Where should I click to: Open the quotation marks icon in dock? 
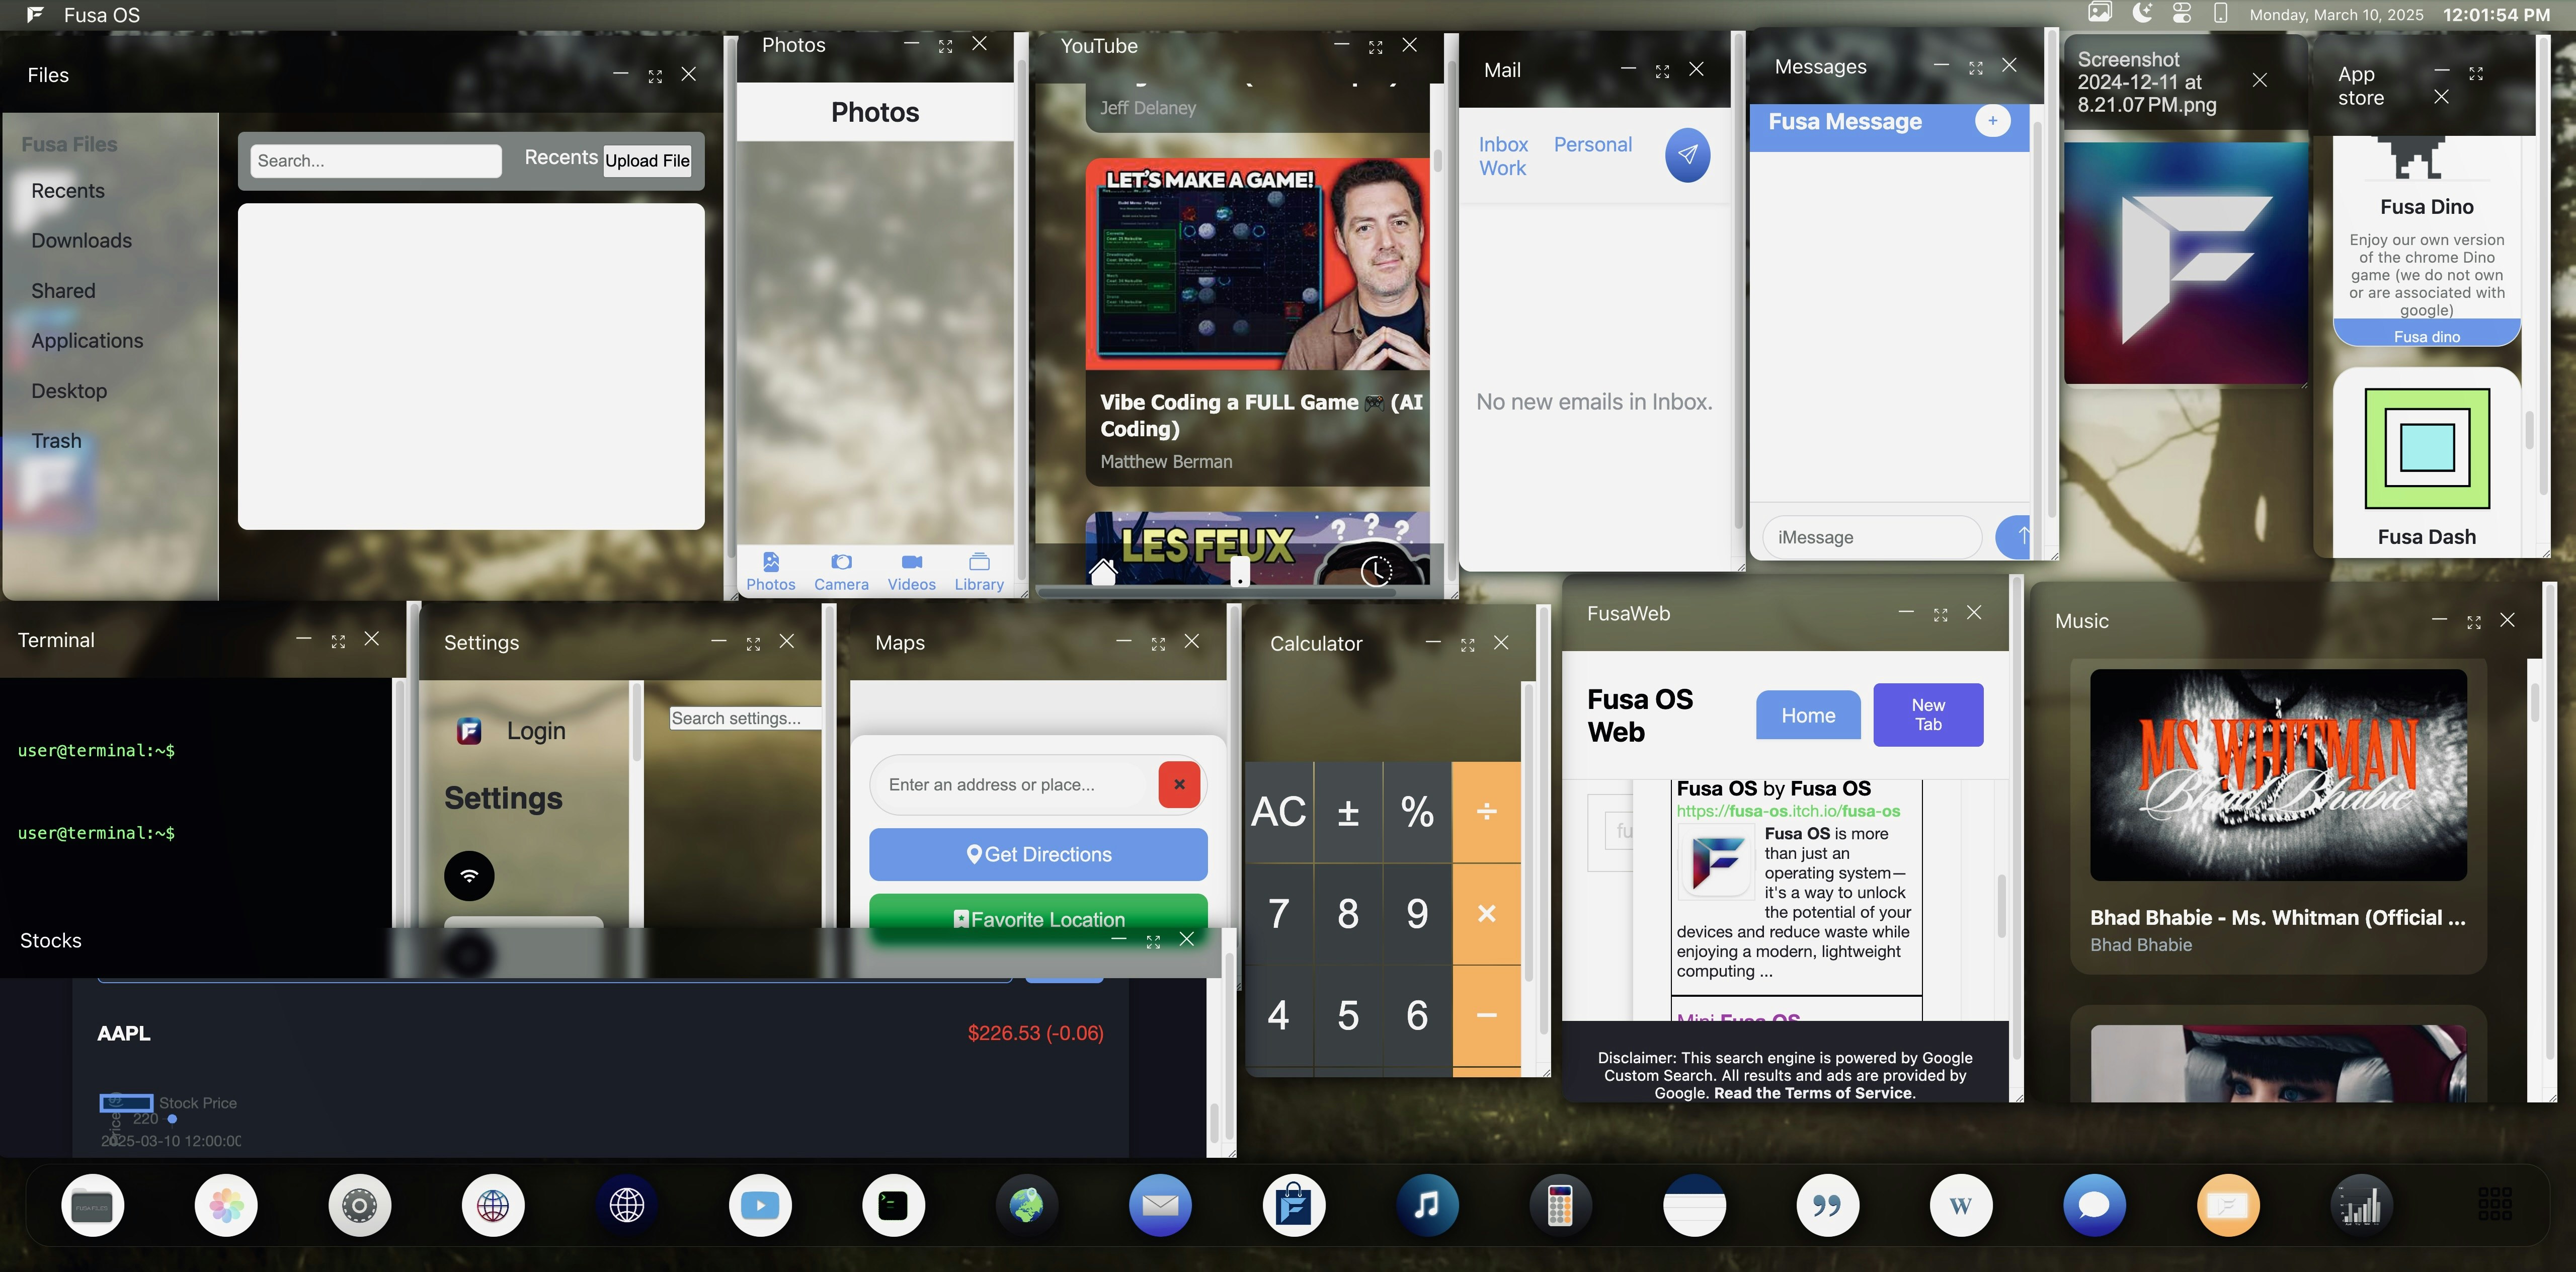coord(1828,1205)
